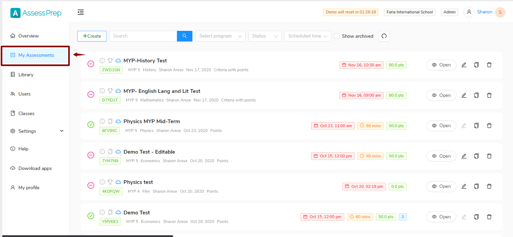The width and height of the screenshot is (513, 237).
Task: Click the Demo Test - Editable title
Action: coord(149,152)
